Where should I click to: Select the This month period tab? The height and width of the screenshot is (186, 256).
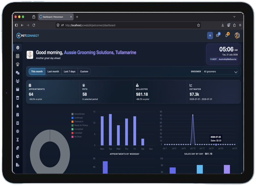(x=37, y=71)
